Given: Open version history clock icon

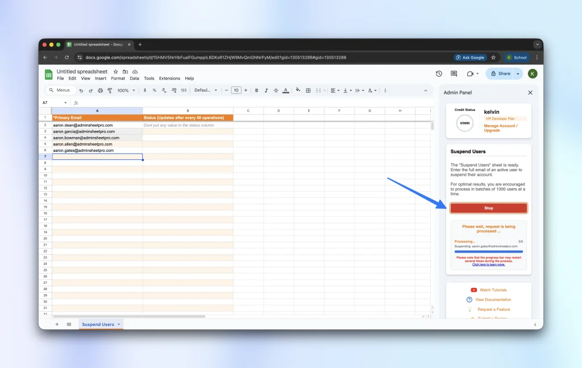Looking at the screenshot, I should click(x=439, y=73).
